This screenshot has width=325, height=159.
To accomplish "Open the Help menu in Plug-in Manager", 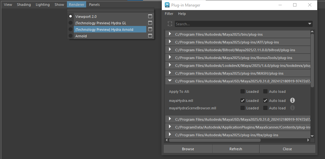I will [182, 14].
